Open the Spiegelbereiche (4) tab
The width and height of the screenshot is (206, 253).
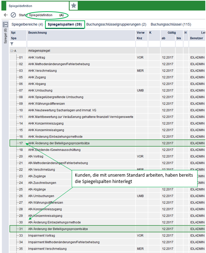coord(27,24)
